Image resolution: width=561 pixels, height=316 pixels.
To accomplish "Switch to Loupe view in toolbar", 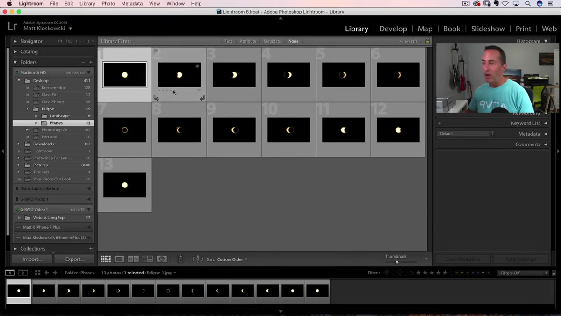I will pos(119,259).
